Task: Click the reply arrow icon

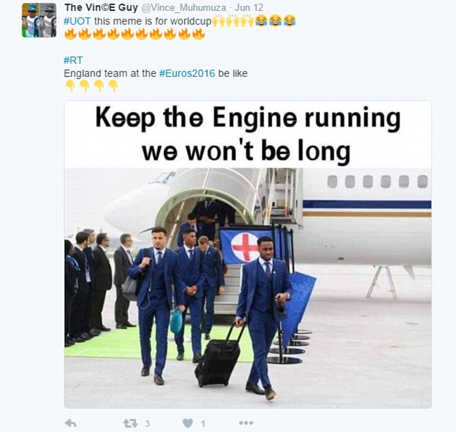Action: point(70,423)
